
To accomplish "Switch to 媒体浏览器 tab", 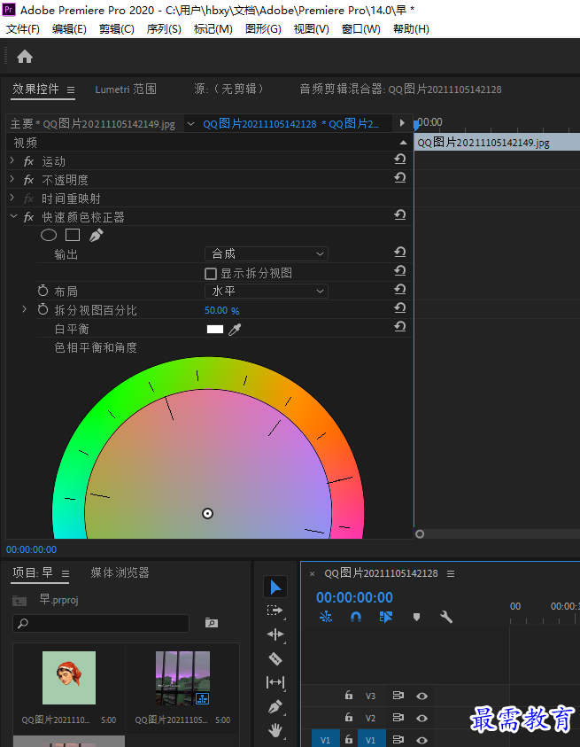I will pyautogui.click(x=120, y=572).
